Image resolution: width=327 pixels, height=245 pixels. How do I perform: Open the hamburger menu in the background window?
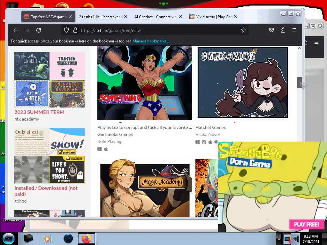point(316,42)
